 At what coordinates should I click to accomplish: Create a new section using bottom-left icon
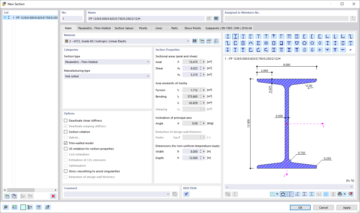7,196
